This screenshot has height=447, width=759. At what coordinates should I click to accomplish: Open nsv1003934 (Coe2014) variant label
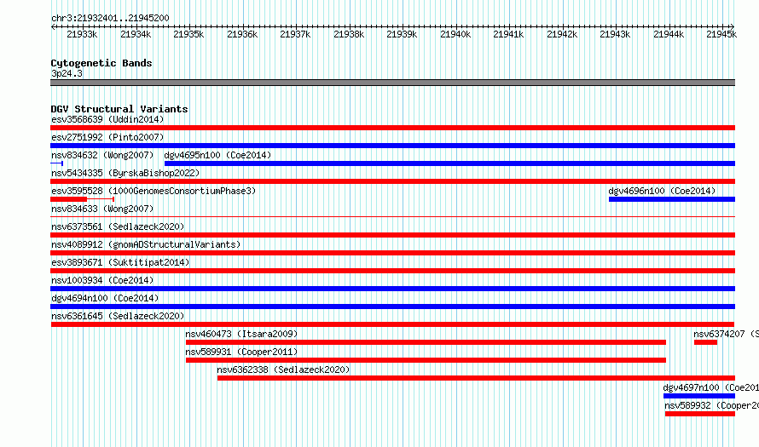(102, 280)
